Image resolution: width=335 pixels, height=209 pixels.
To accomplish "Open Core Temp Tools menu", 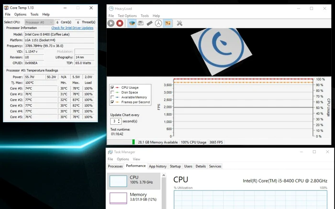I will (34, 14).
